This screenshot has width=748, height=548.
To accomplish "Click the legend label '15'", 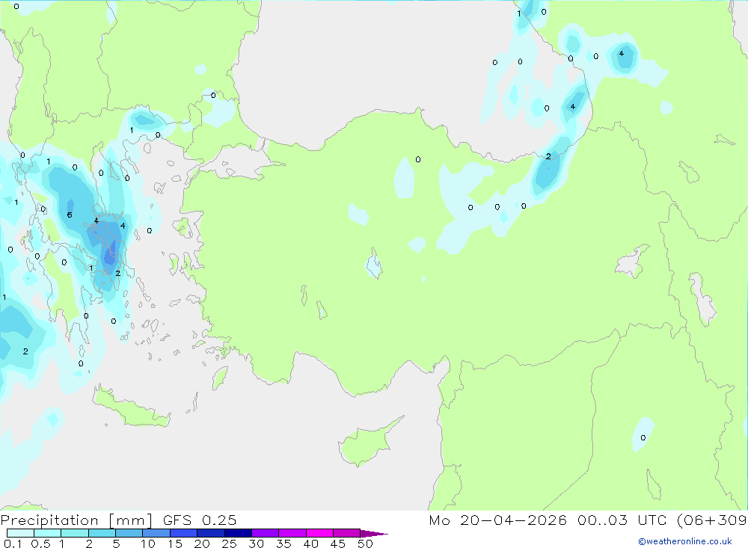I will 175,544.
